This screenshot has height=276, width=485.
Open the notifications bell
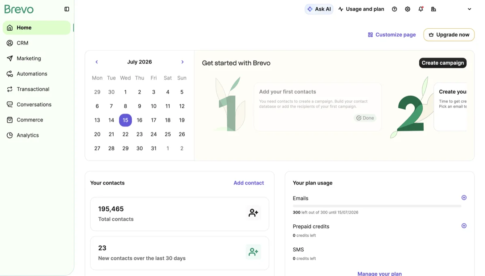(421, 9)
